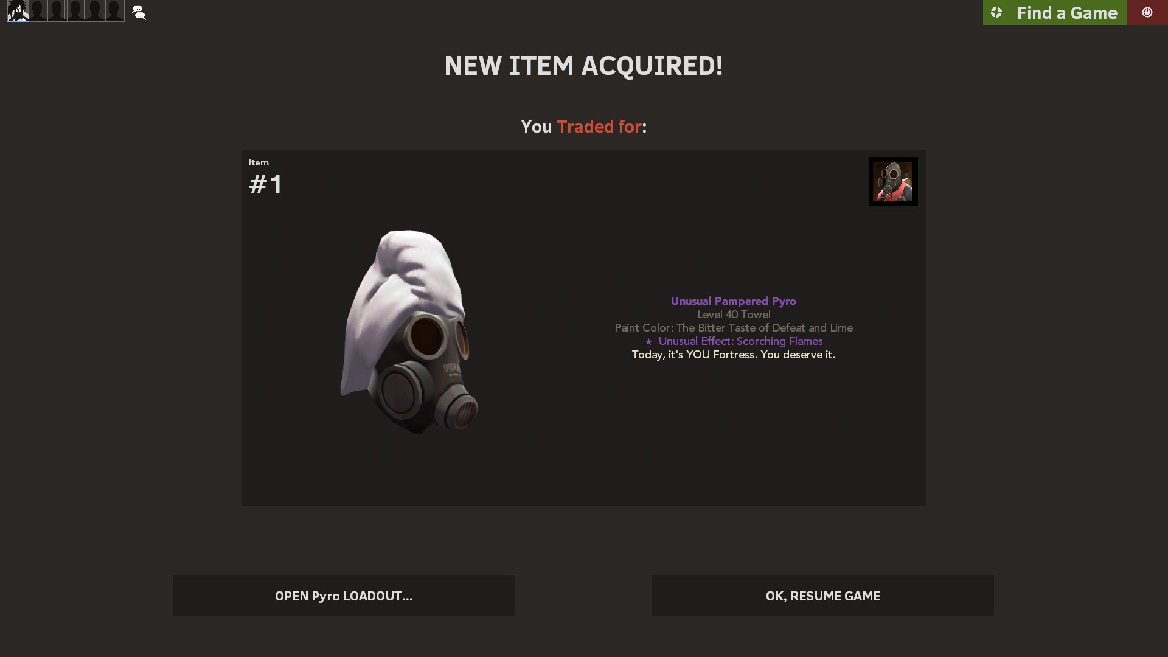Click the Pyro class portrait icon
This screenshot has height=657, width=1168.
pos(893,181)
